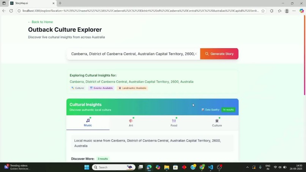Viewport: 306px width, 172px height.
Task: Open the volume tray icon
Action: click(280, 167)
